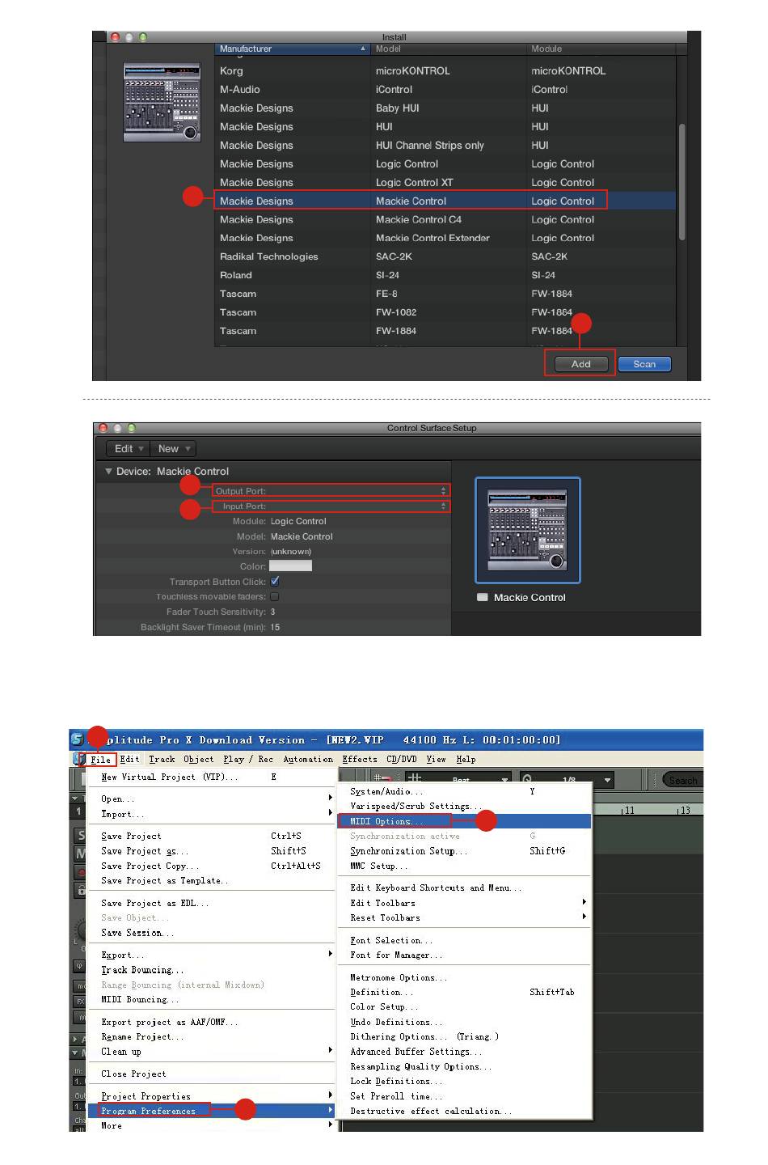Screen dimensions: 768x1165
Task: Select the M-Audio iControl row
Action: pyautogui.click(x=445, y=89)
